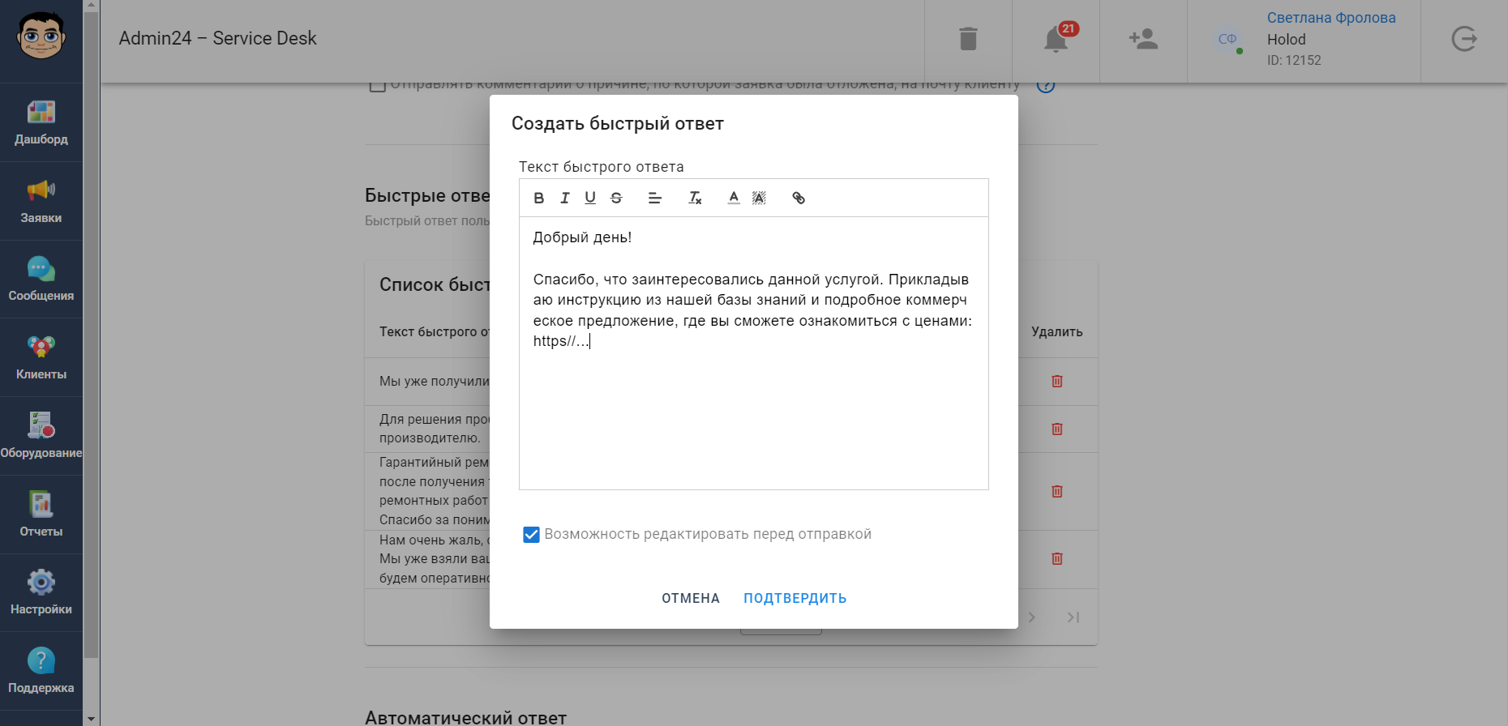
Task: Toggle bold formatting in the editor toolbar
Action: point(539,198)
